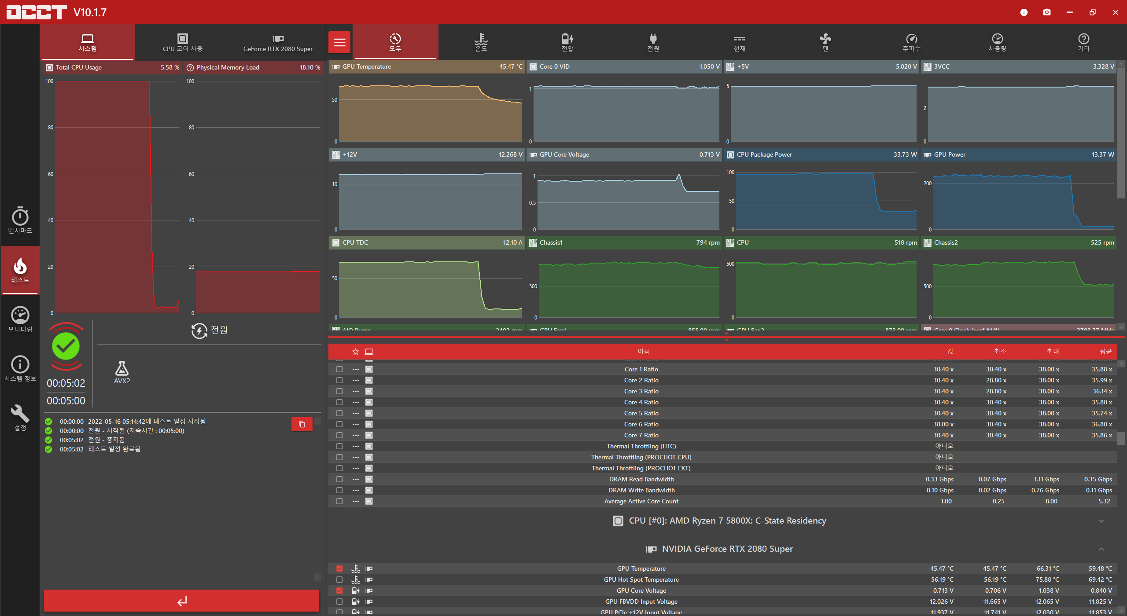Copy the test log with red copy button

click(x=302, y=424)
